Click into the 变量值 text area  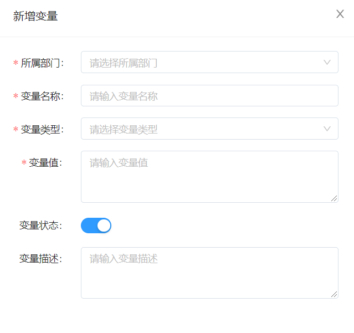click(x=209, y=176)
